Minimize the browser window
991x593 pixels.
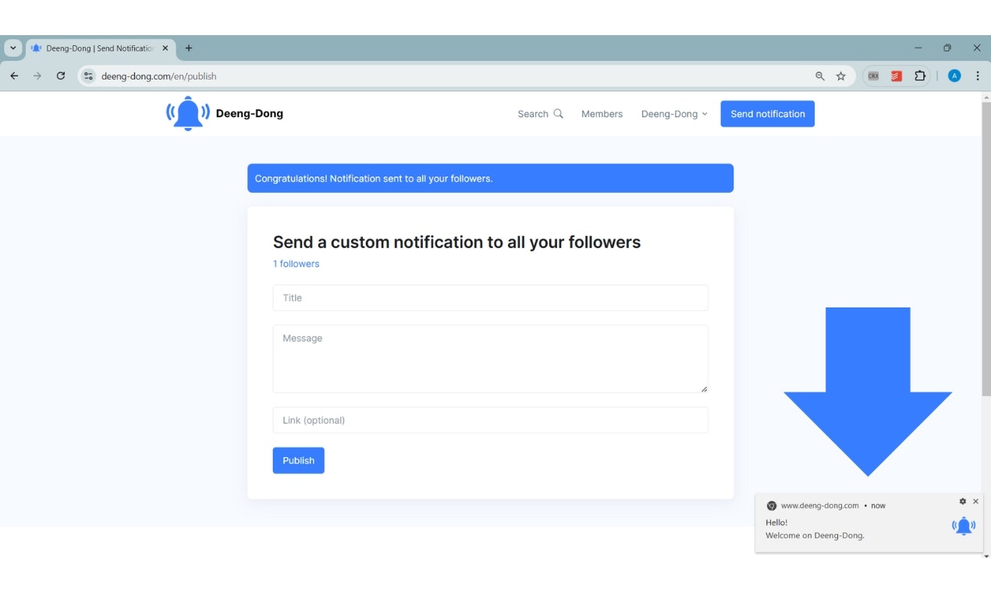coord(918,48)
